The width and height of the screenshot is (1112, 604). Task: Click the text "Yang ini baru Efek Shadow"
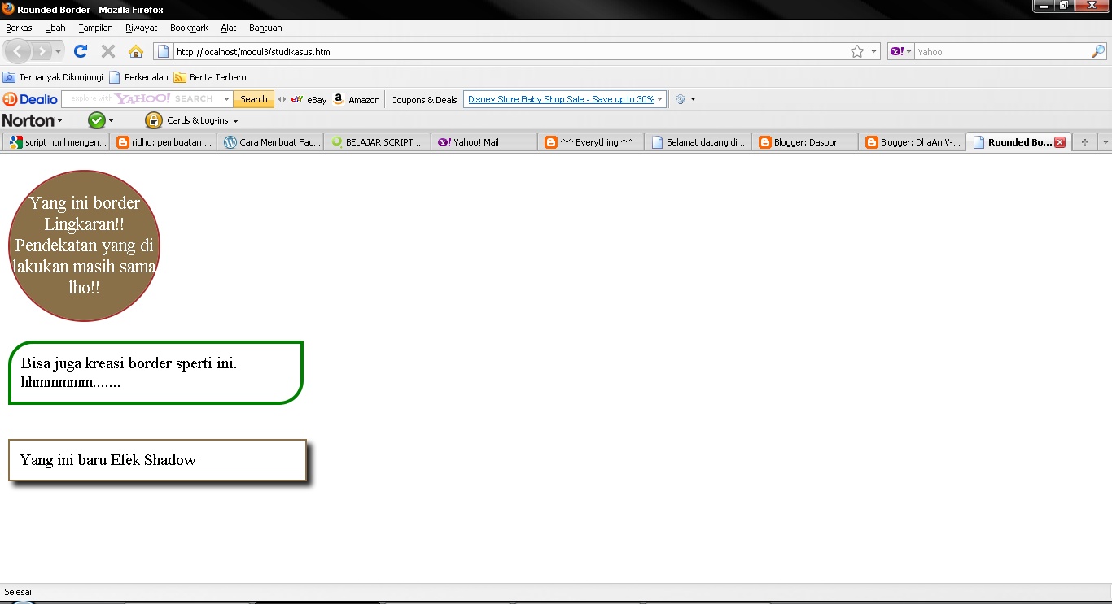pyautogui.click(x=108, y=459)
